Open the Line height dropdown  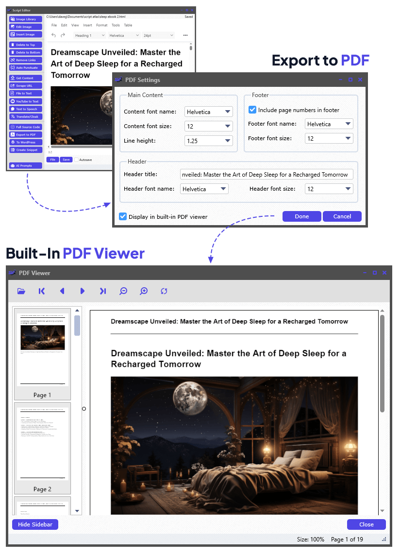[209, 141]
